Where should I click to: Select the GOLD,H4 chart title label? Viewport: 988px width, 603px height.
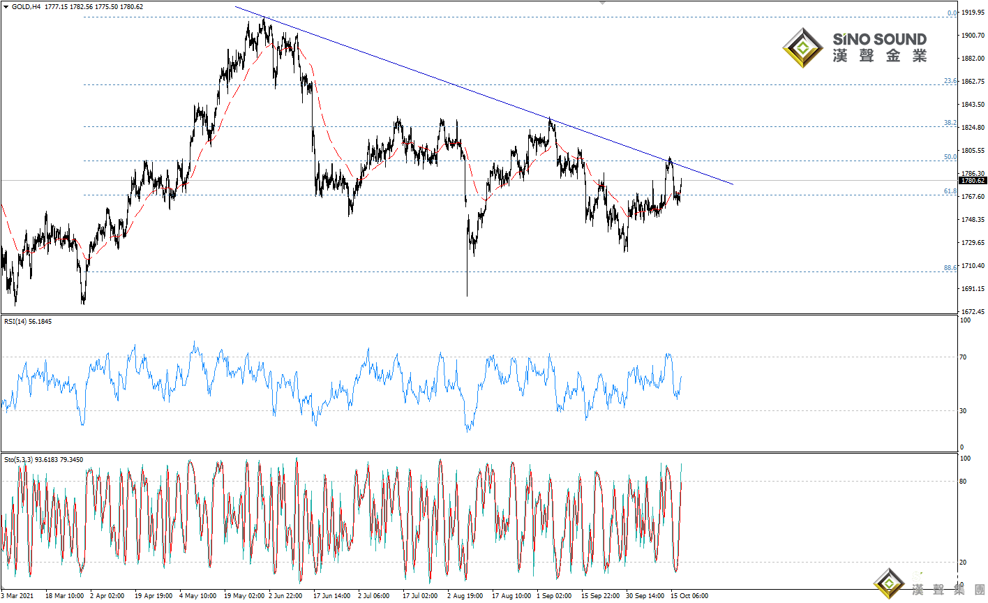click(x=26, y=7)
